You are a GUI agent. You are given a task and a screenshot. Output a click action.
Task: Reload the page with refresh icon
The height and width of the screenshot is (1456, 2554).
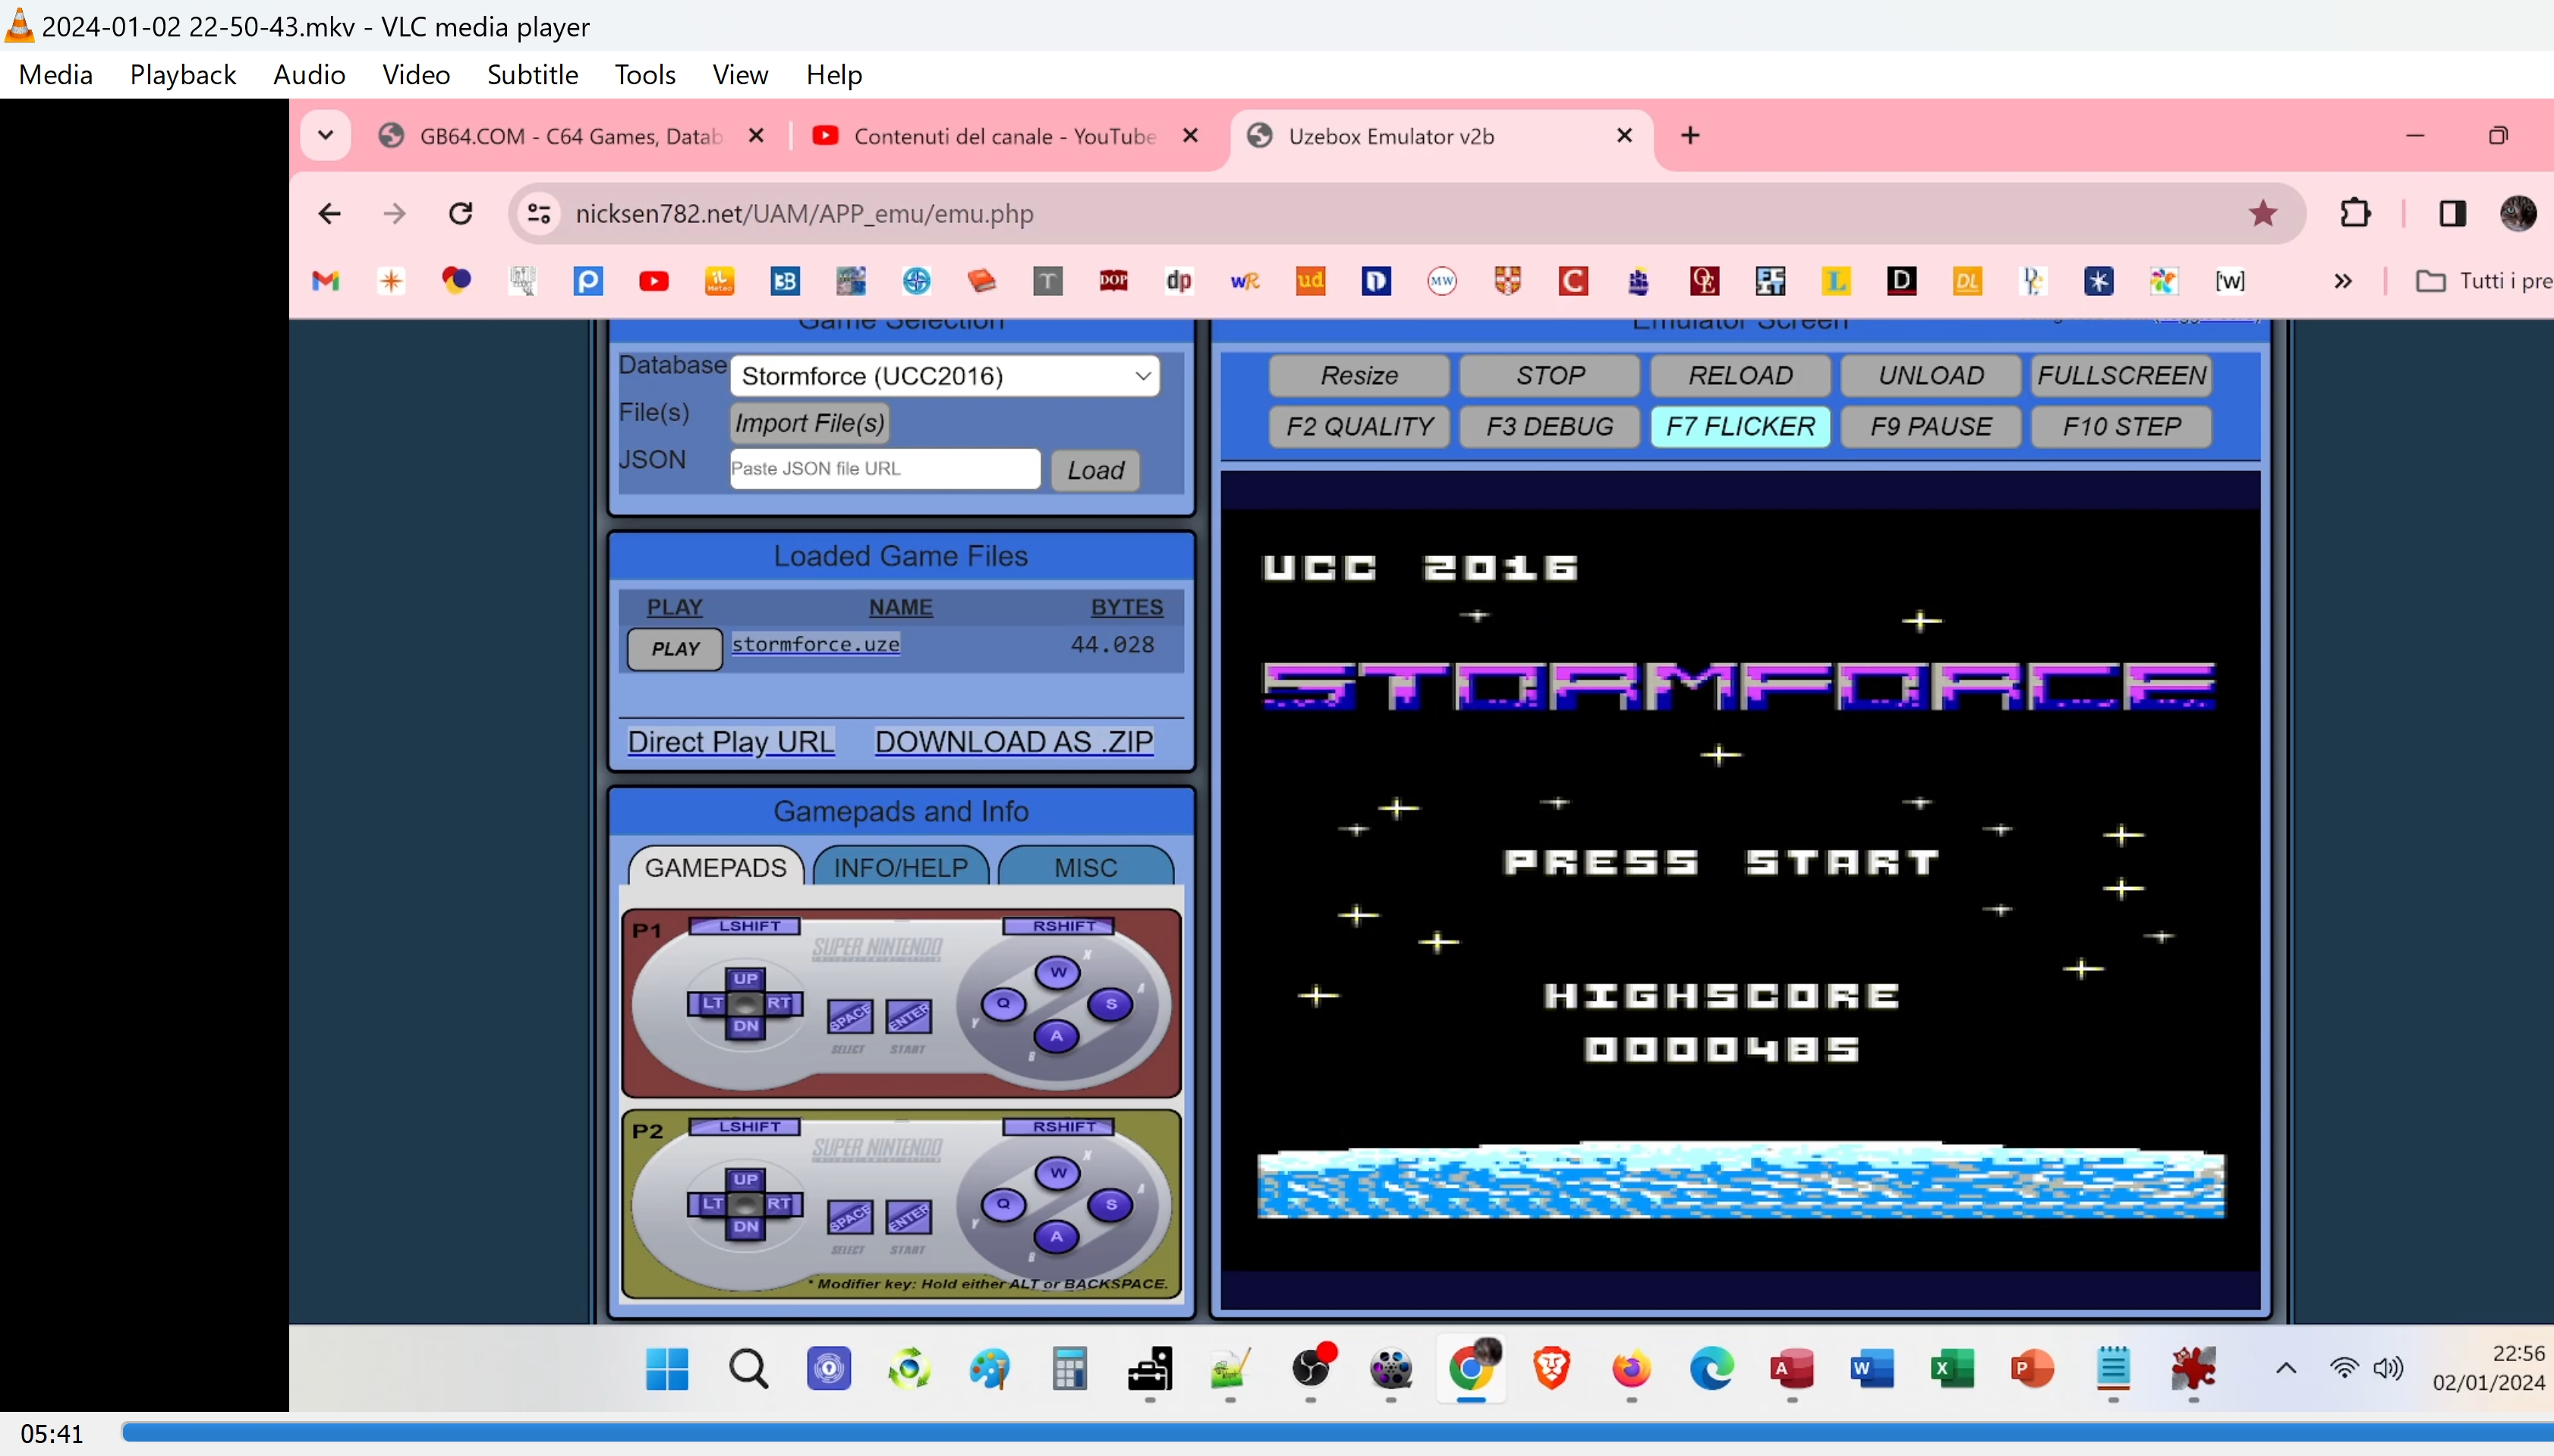[x=460, y=213]
